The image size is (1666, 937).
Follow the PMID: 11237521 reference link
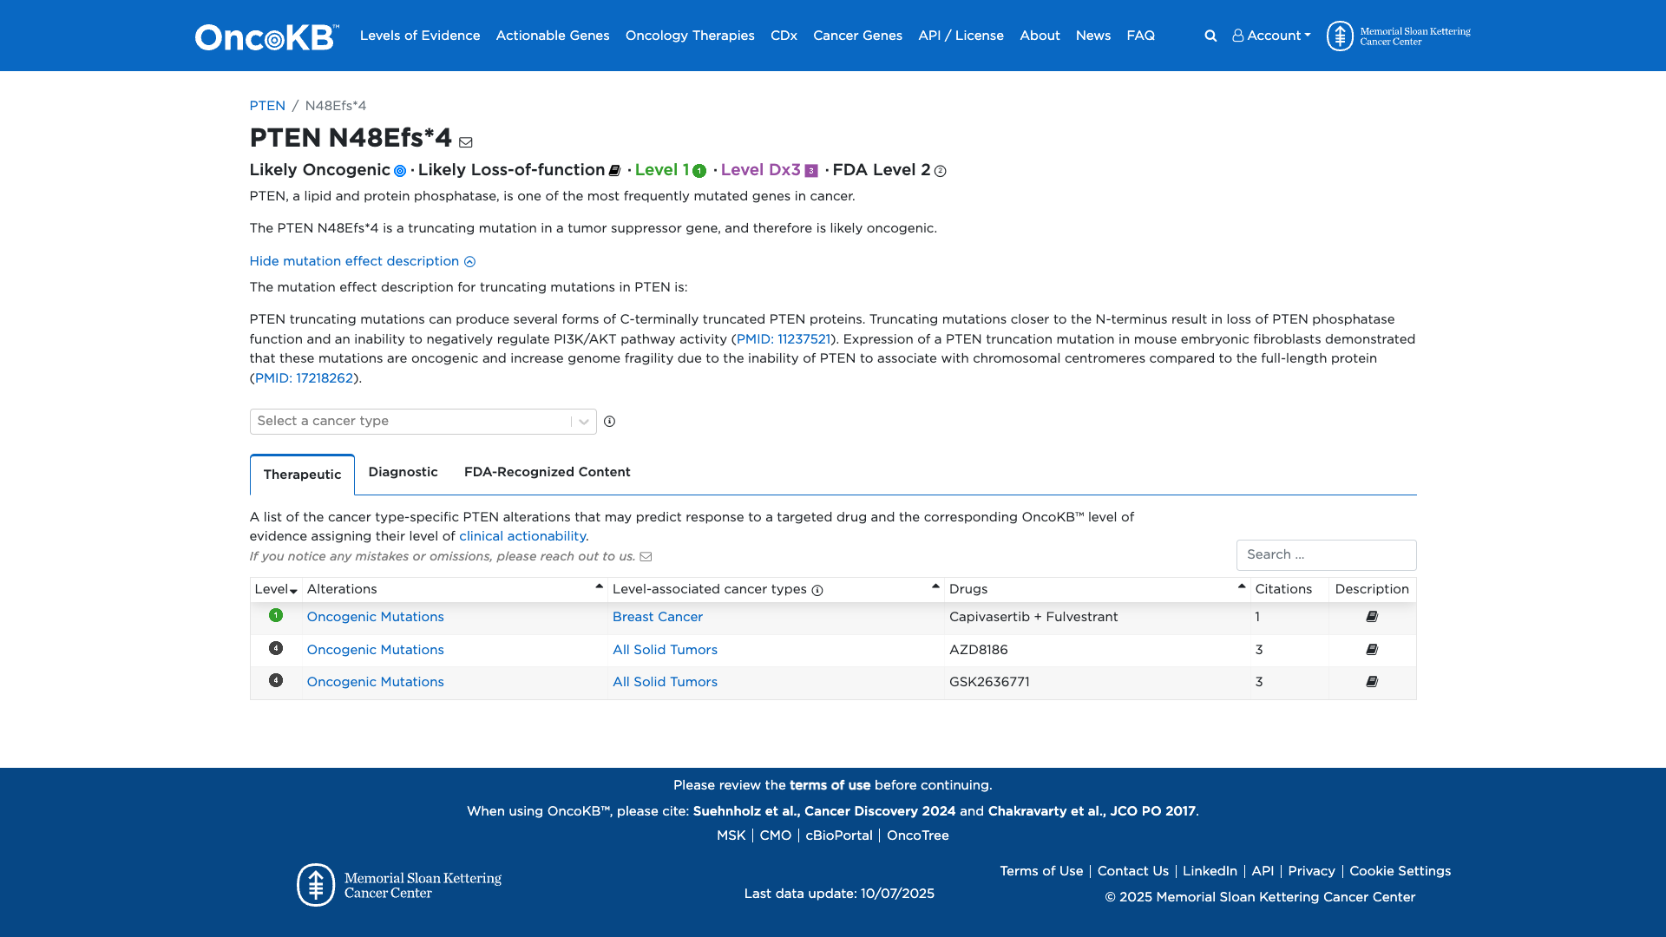click(x=782, y=339)
